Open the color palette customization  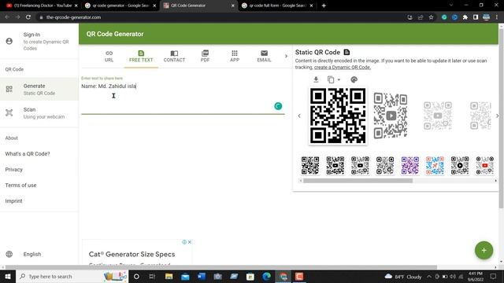[x=354, y=79]
